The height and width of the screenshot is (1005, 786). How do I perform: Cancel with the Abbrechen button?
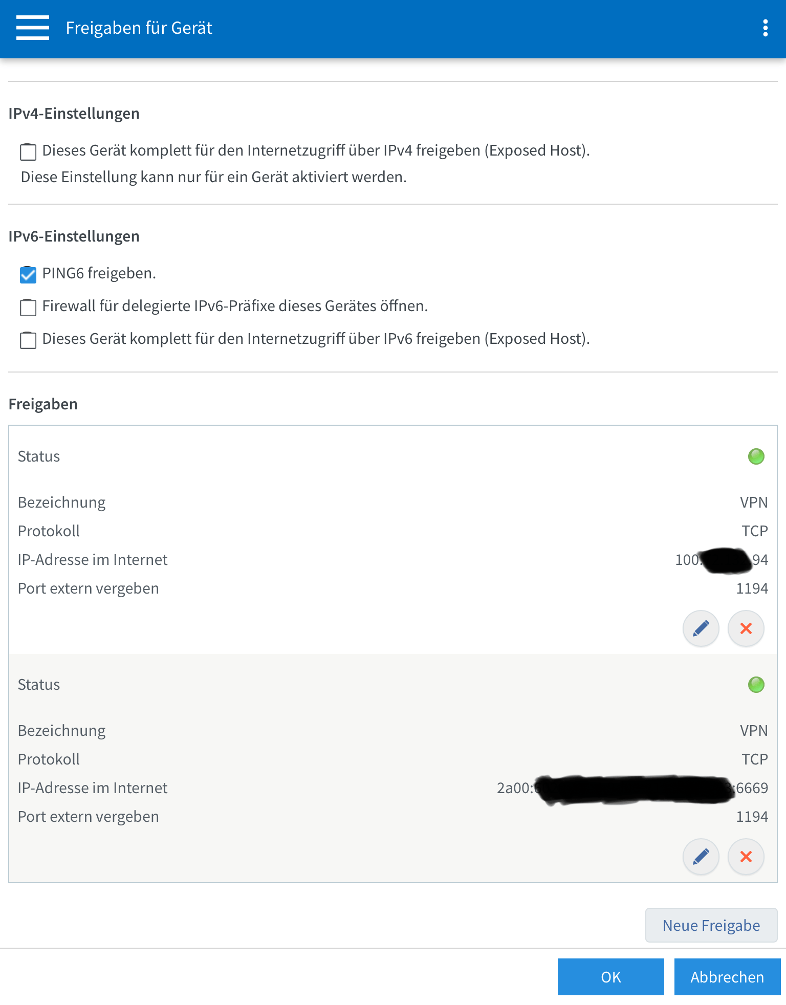click(x=727, y=977)
